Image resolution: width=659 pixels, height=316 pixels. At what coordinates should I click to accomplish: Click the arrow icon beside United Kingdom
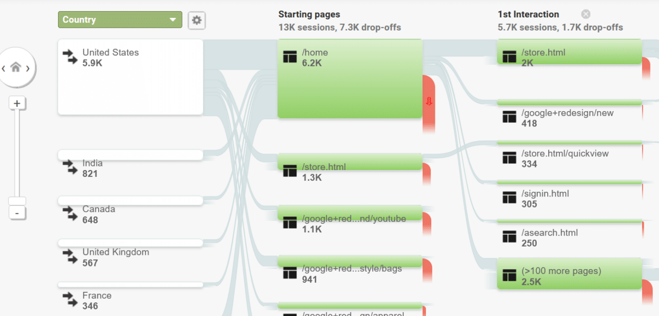(x=70, y=256)
